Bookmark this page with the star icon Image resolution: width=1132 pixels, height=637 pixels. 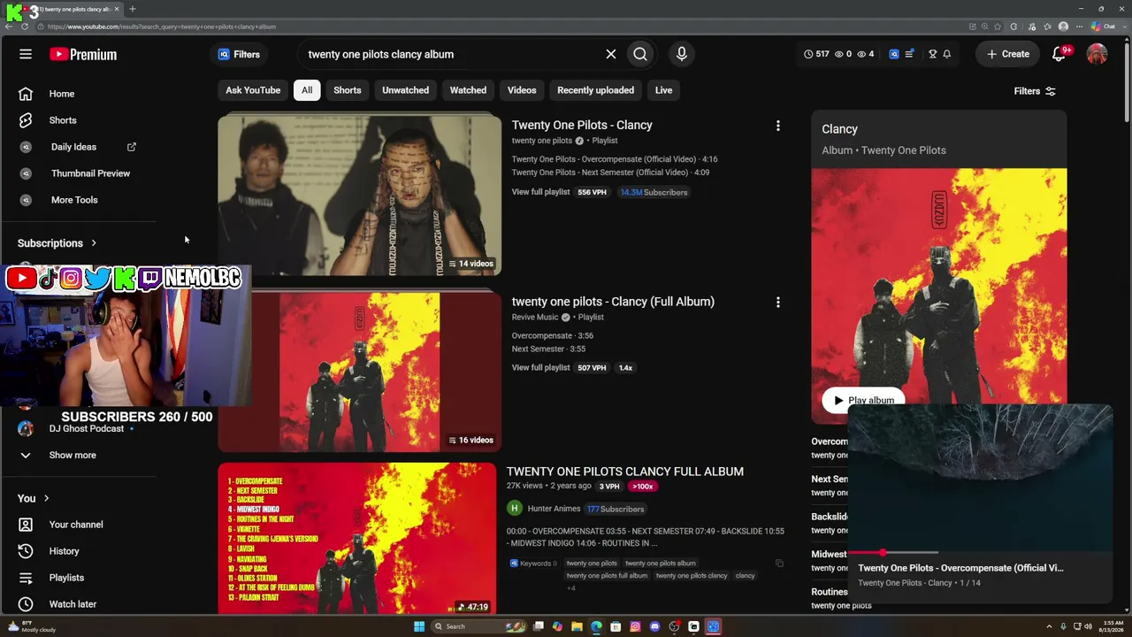pos(998,27)
